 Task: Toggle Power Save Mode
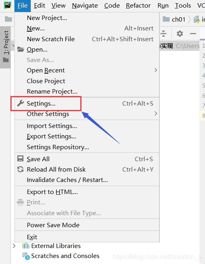tap(53, 225)
